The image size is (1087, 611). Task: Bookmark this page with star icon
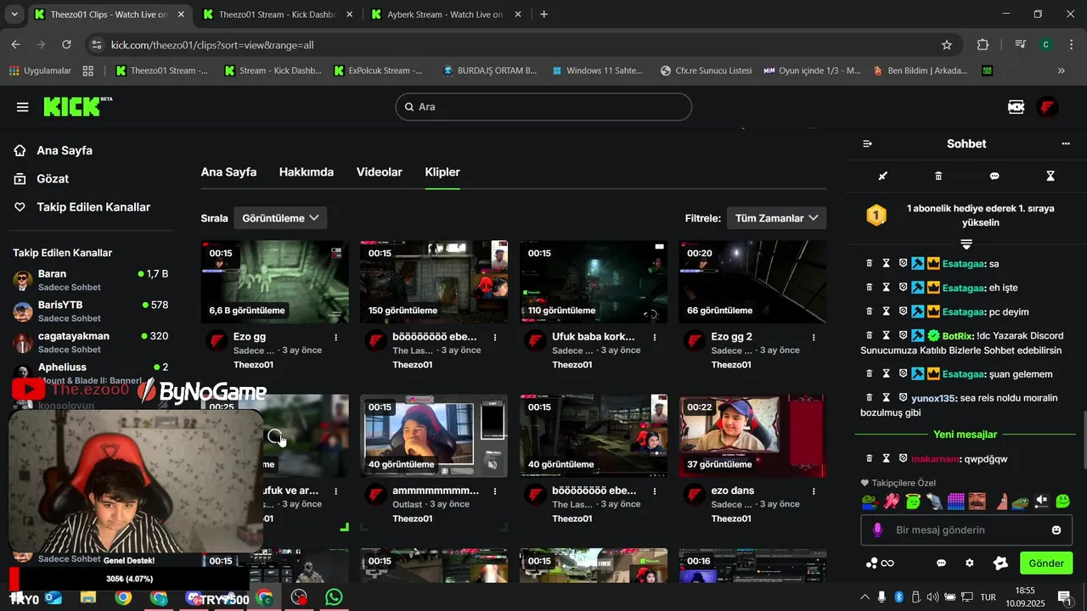point(947,45)
